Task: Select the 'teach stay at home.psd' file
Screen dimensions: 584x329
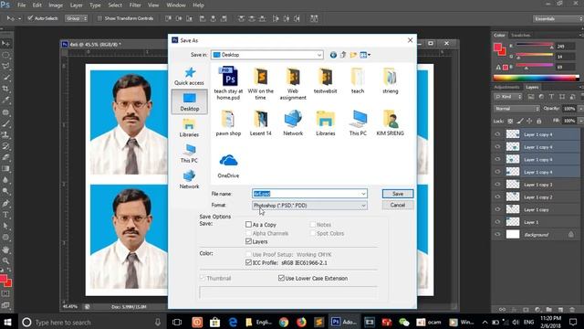Action: pyautogui.click(x=228, y=83)
